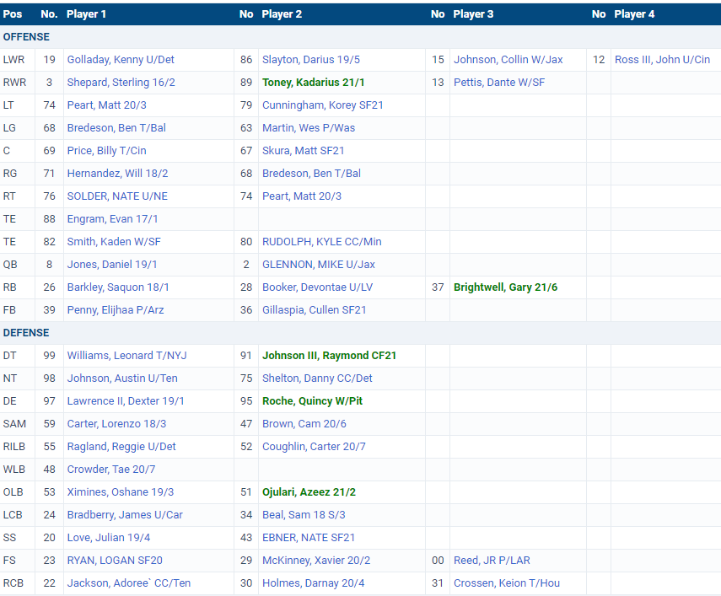Click Reed, JR P/LAR link
721x596 pixels.
pyautogui.click(x=492, y=560)
